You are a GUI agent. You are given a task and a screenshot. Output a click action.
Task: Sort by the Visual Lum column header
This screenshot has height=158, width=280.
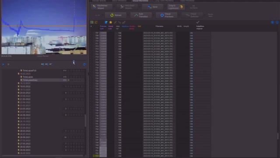click(111, 27)
